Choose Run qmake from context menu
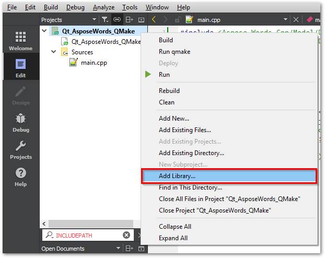This screenshot has width=325, height=258. click(174, 52)
